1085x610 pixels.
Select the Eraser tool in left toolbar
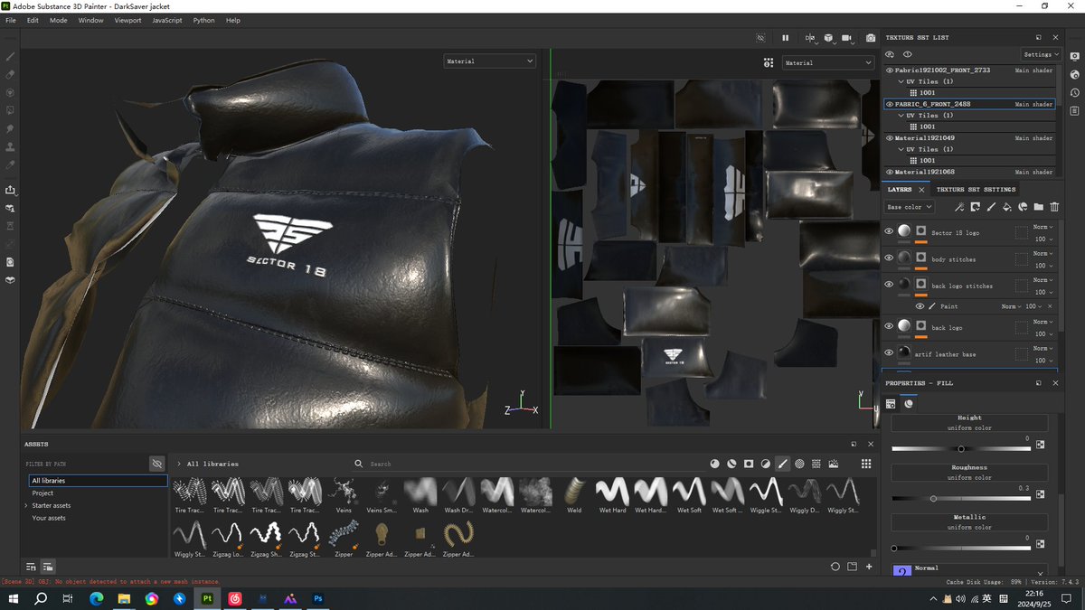[11, 74]
